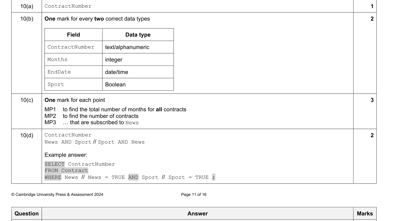Screen dimensions: 399x221
Task: Click marks value 2 for 10(d)
Action: [x=372, y=135]
